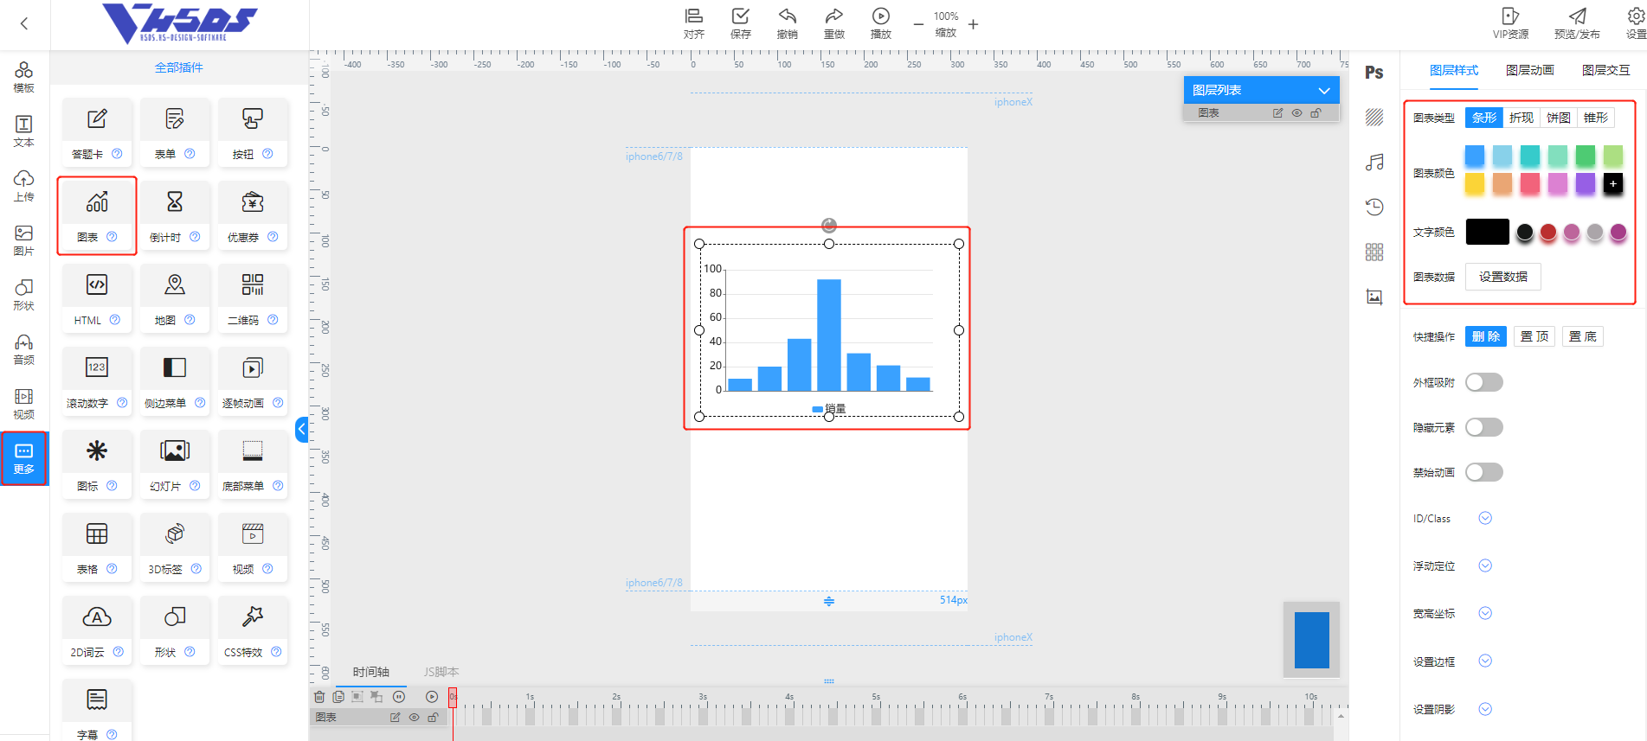Screen dimensions: 1647x741
Task: Open the 音频 audio sidebar section
Action: pyautogui.click(x=24, y=349)
